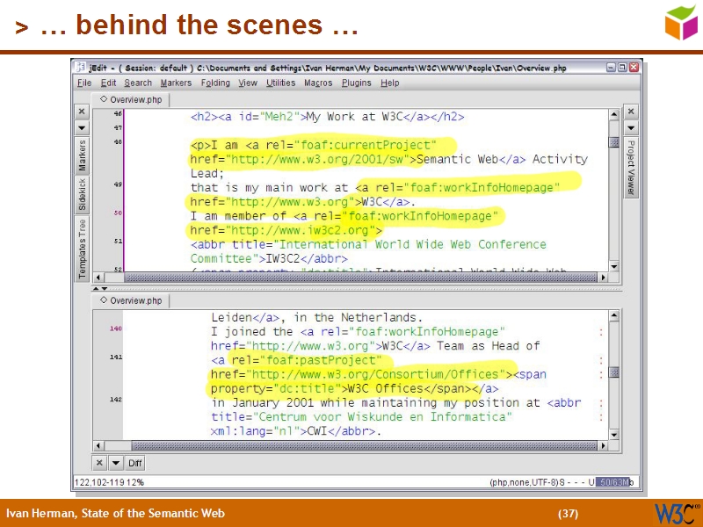703x527 pixels.
Task: Close the left dockable area with the X icon
Action: 81,112
